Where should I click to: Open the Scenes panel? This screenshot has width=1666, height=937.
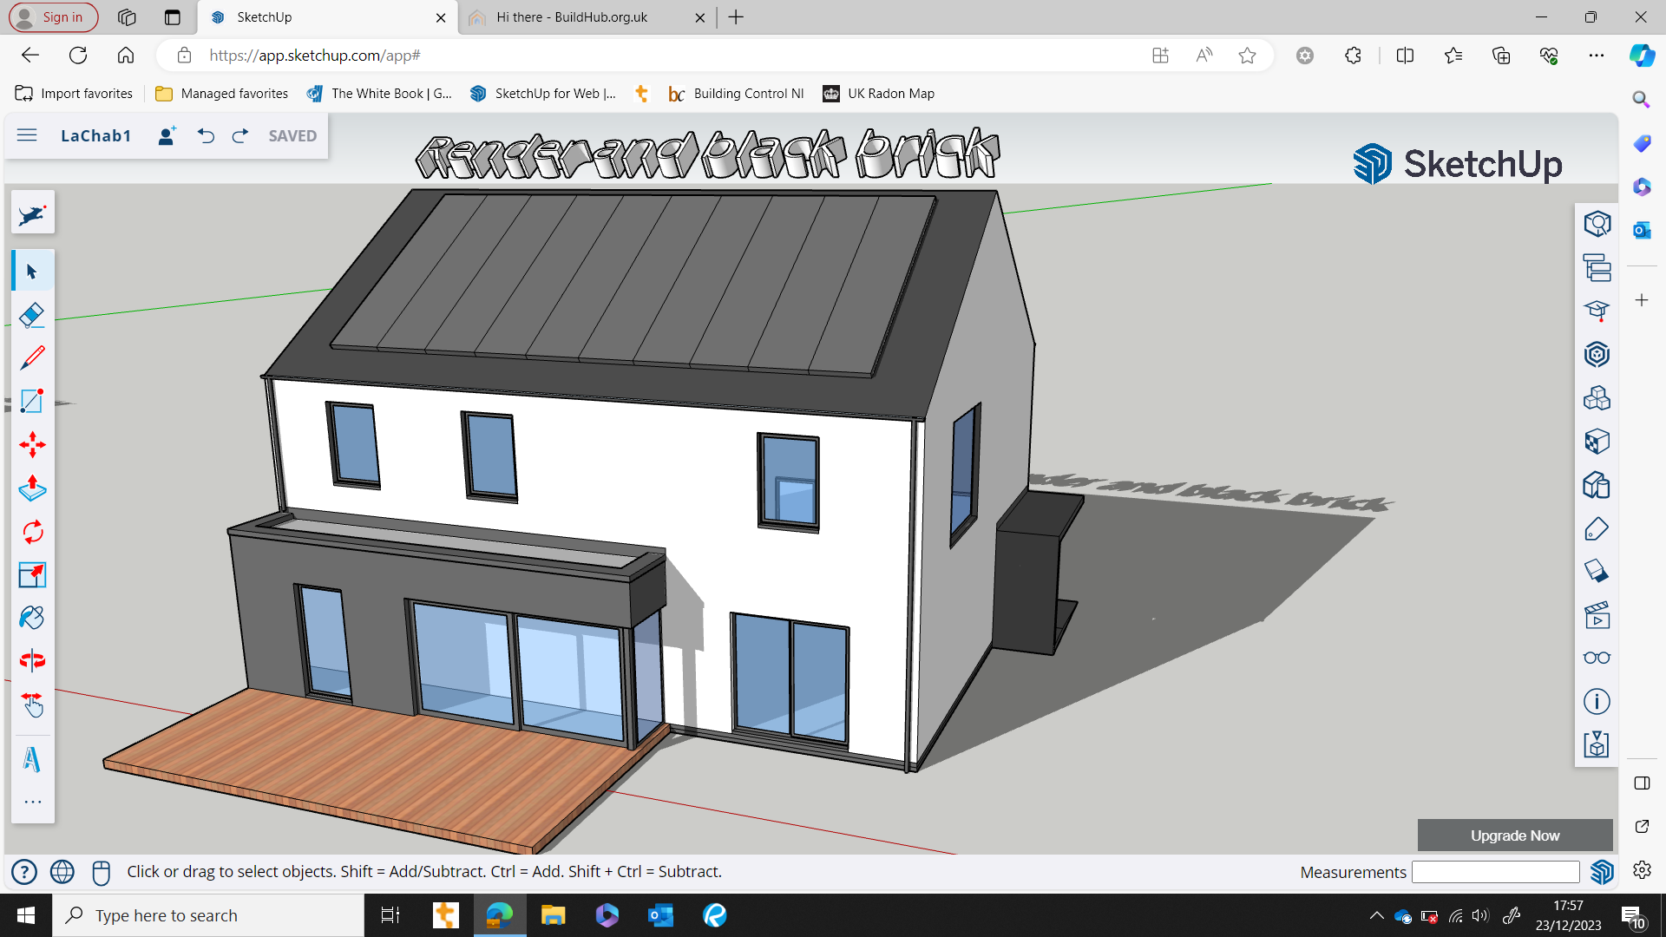coord(1597,615)
